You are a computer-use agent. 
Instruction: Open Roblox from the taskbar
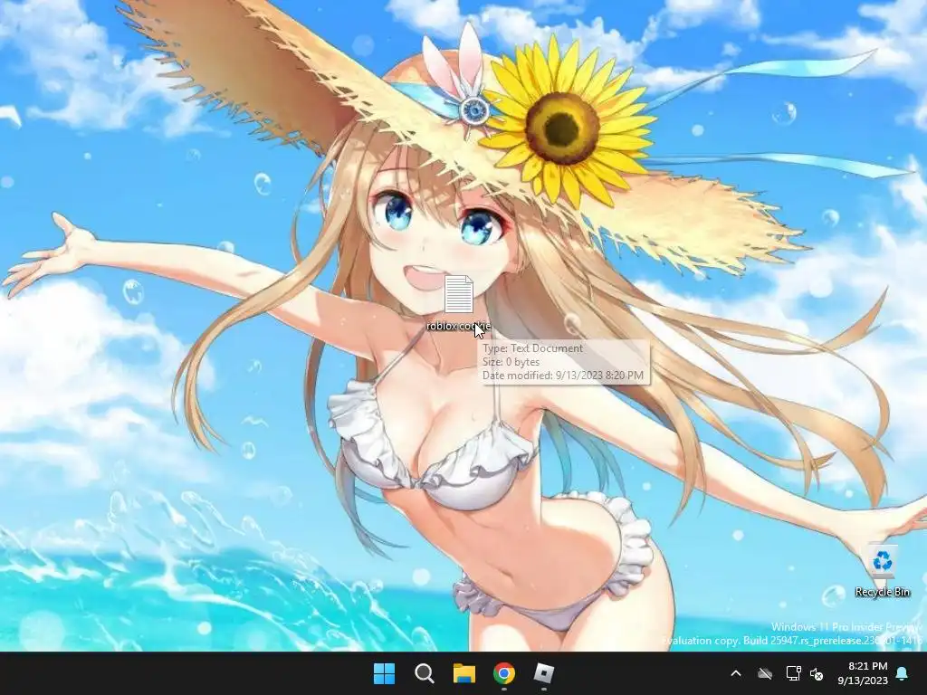(544, 673)
